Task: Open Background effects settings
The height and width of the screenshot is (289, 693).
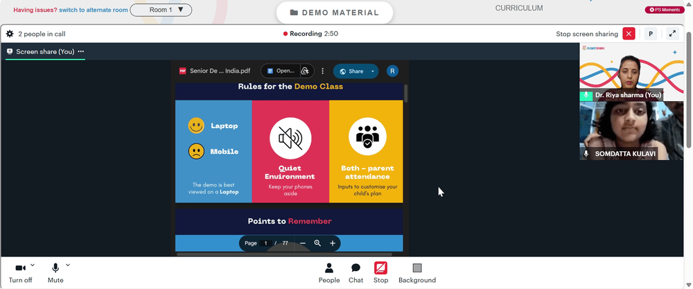Action: point(416,273)
